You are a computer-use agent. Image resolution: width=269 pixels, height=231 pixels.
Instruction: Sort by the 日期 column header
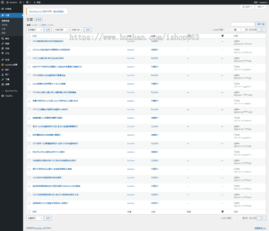[236, 36]
